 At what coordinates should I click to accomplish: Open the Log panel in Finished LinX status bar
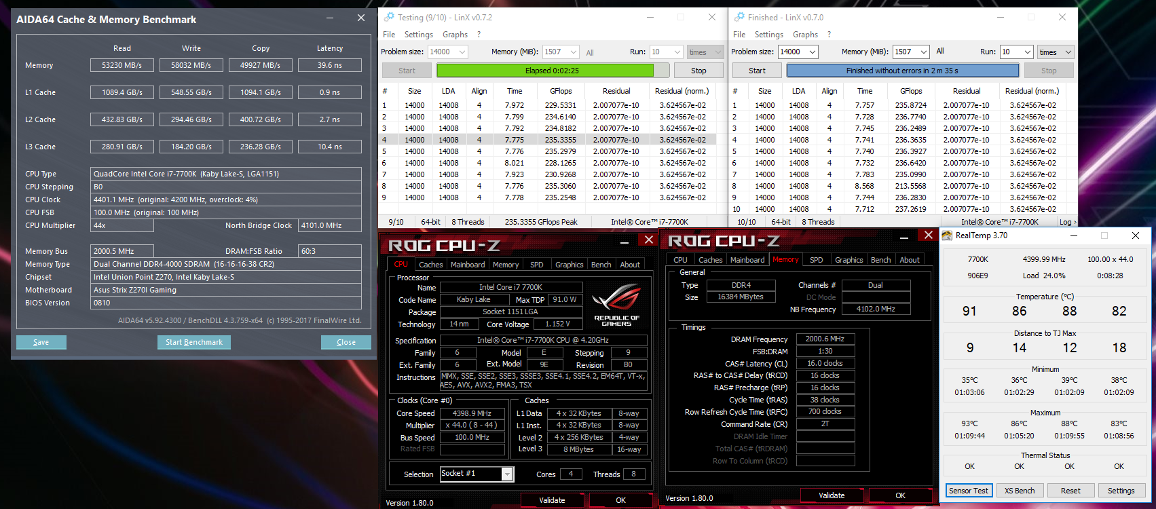1067,222
